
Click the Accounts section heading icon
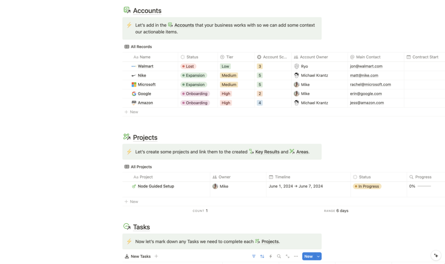[127, 10]
